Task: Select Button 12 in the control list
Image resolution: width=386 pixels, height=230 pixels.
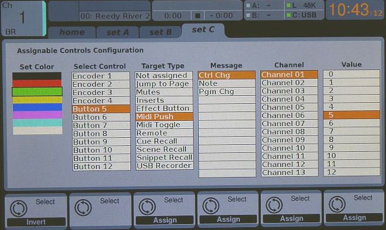Action: pos(102,166)
